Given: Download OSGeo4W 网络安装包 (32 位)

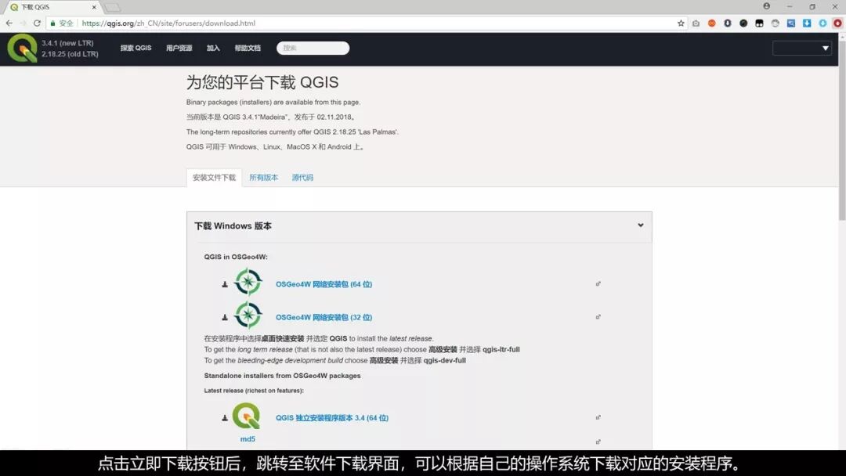Looking at the screenshot, I should tap(324, 318).
